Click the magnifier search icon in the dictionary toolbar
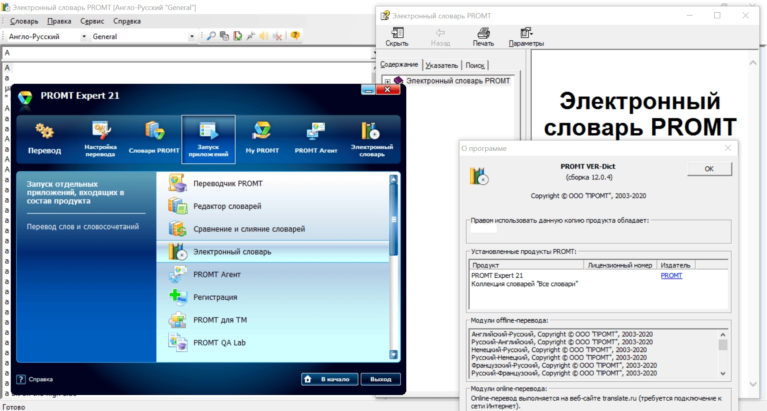 [211, 36]
